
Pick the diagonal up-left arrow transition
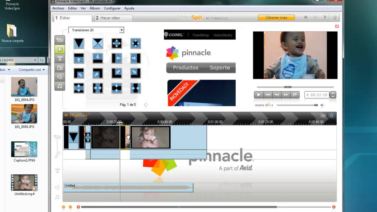click(79, 73)
